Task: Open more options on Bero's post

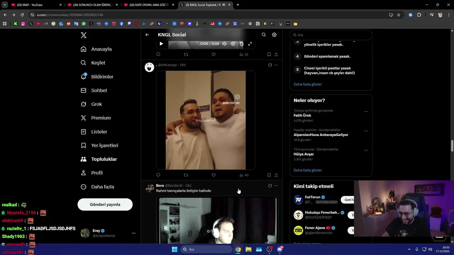Action: (x=276, y=186)
